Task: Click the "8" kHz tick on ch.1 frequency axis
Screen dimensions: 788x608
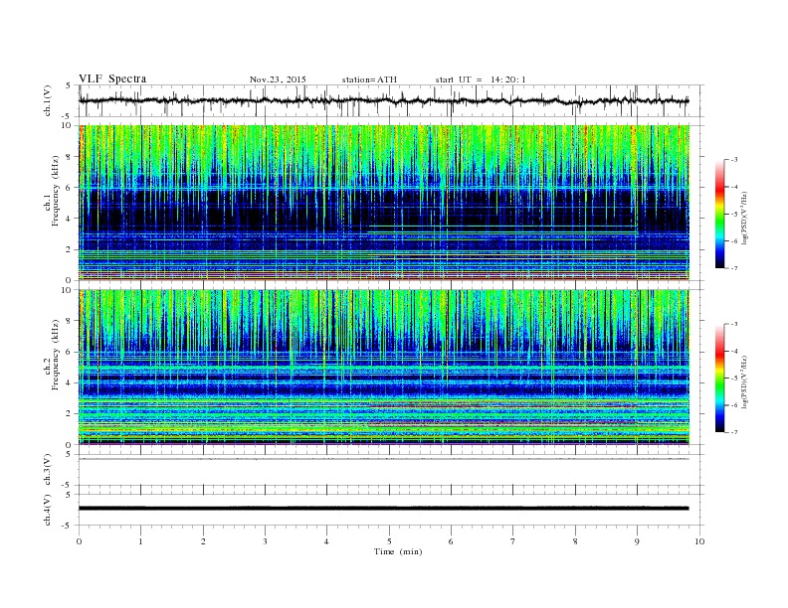Action: click(x=69, y=157)
